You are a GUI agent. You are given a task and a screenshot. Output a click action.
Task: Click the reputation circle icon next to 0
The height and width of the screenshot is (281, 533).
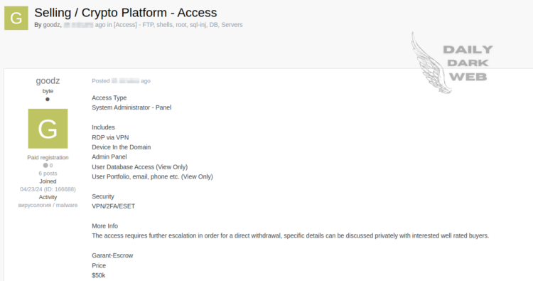45,165
